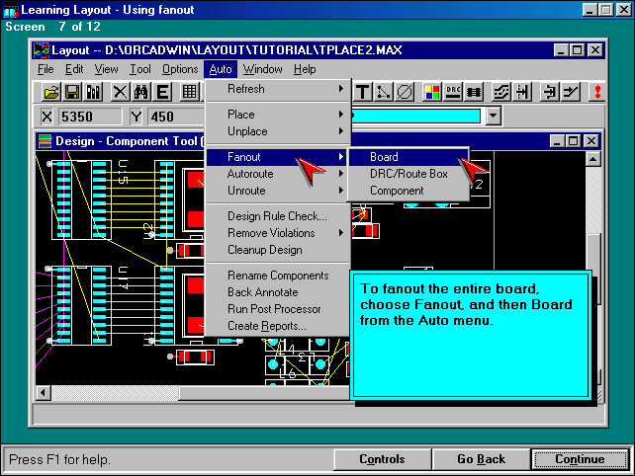635x476 pixels.
Task: Choose Board from the Fanout submenu
Action: pos(384,157)
